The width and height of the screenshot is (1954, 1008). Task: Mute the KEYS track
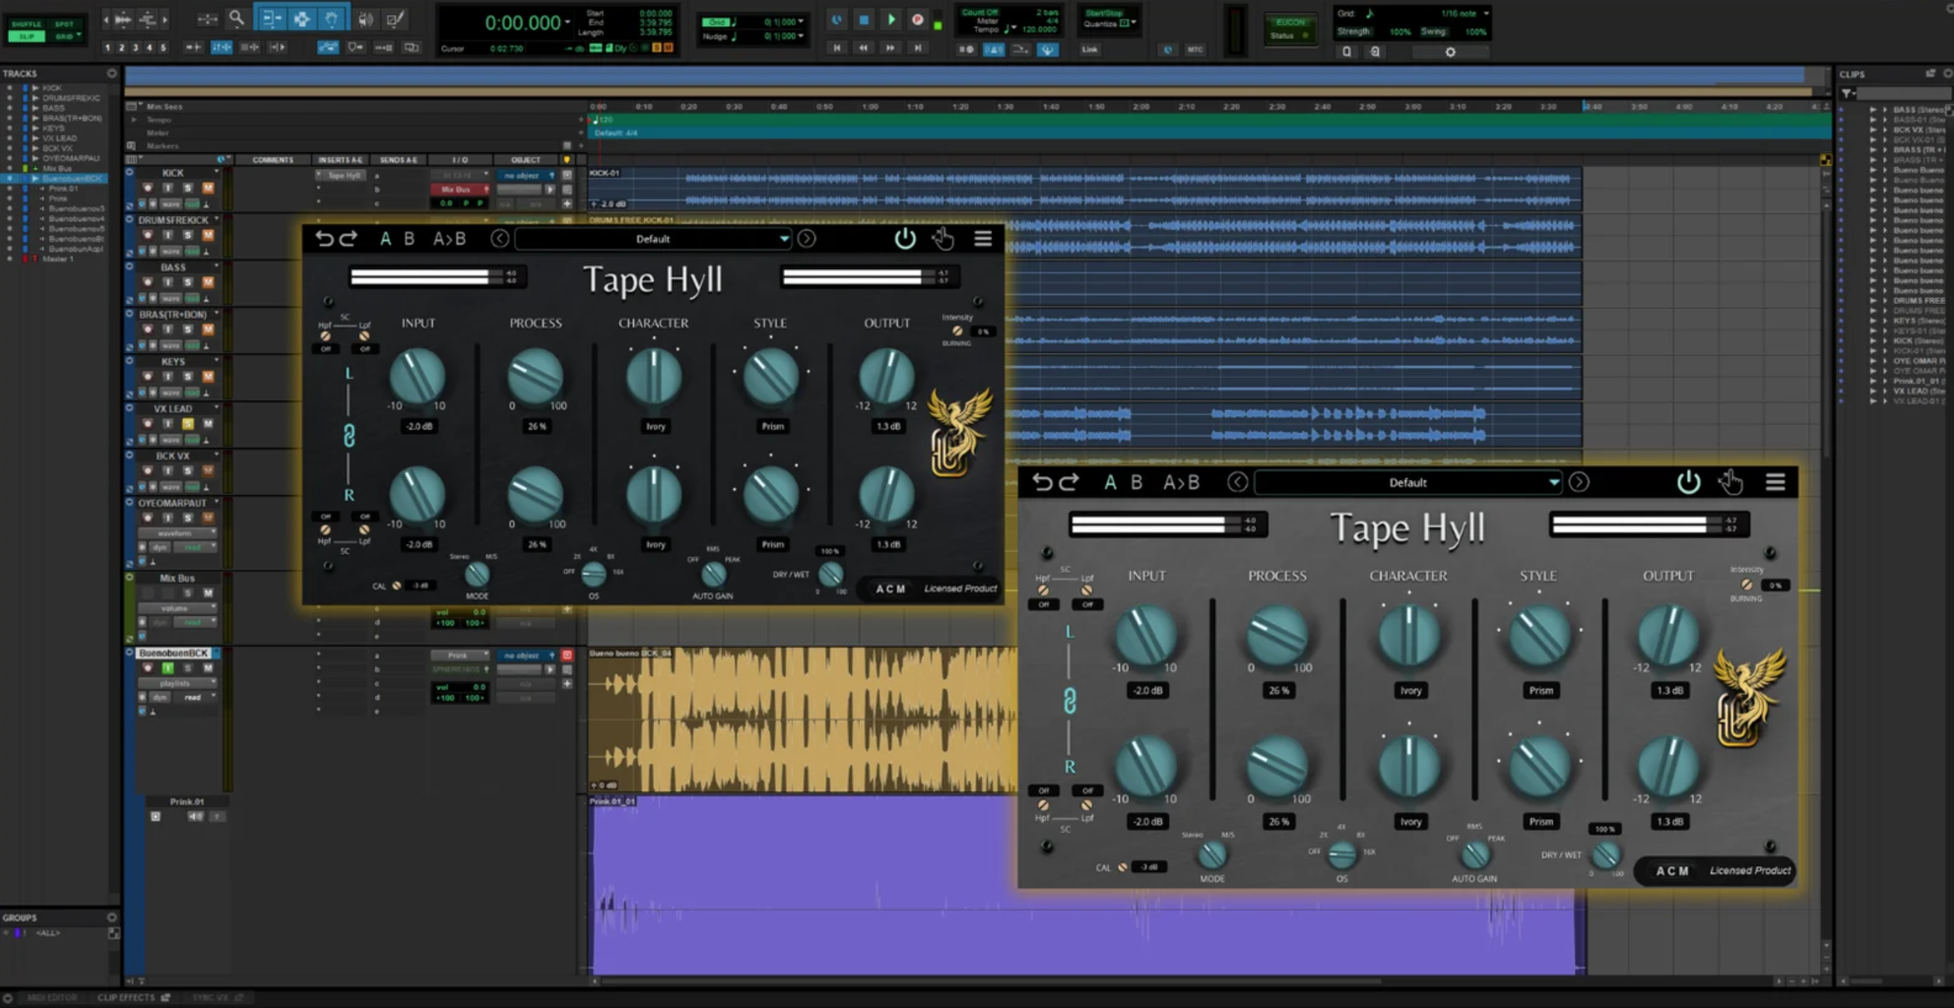point(208,376)
